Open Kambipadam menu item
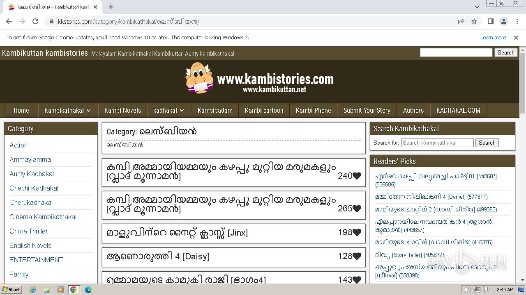Image resolution: width=526 pixels, height=295 pixels. pyautogui.click(x=215, y=110)
